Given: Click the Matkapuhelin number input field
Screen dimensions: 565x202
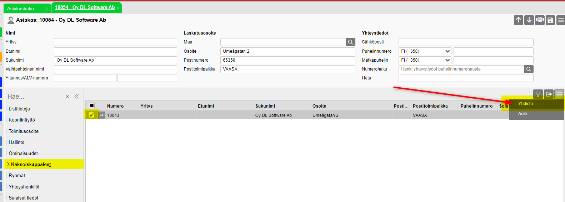Looking at the screenshot, I should [493, 60].
